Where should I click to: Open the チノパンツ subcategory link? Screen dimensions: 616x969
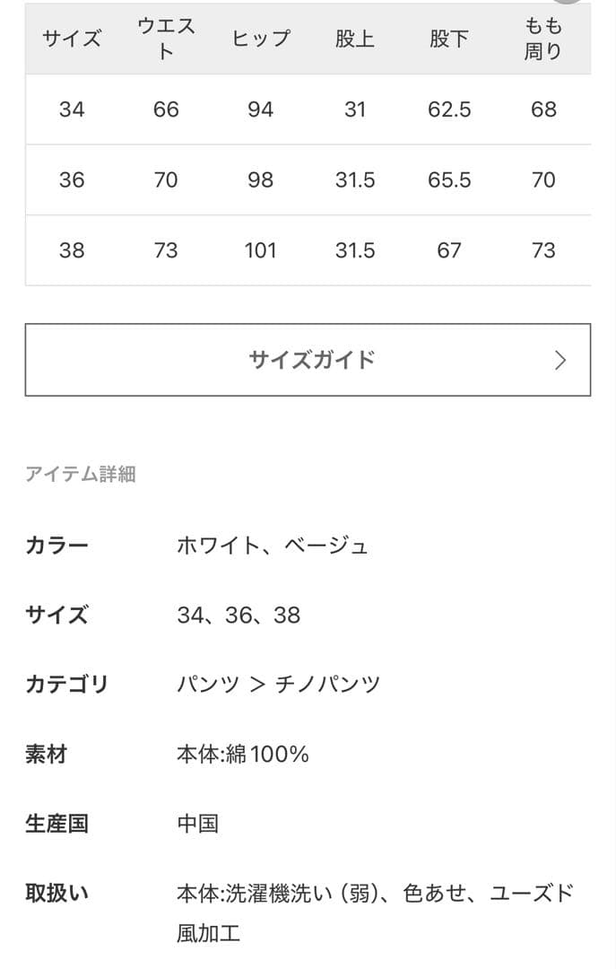[327, 682]
